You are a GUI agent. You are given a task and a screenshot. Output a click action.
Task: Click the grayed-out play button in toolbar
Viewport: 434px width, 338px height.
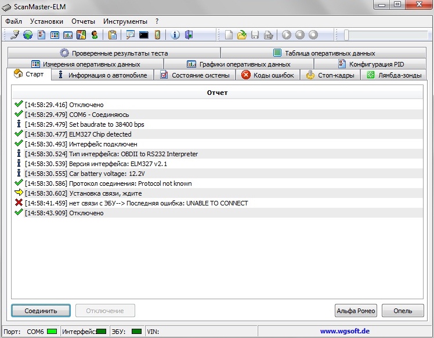tap(287, 35)
